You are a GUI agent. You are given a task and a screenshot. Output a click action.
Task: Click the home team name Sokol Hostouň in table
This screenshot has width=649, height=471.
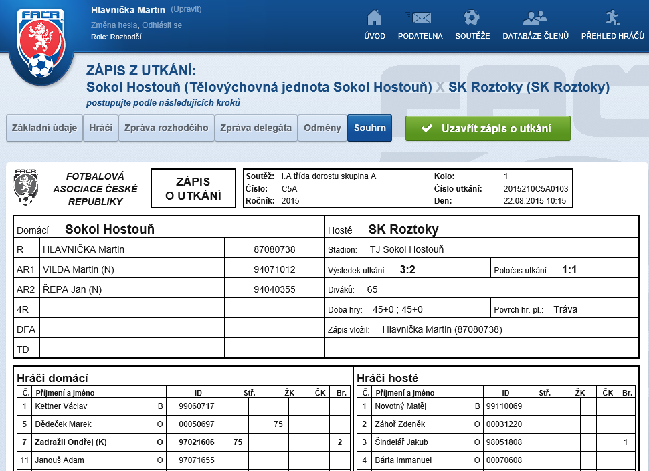[110, 229]
